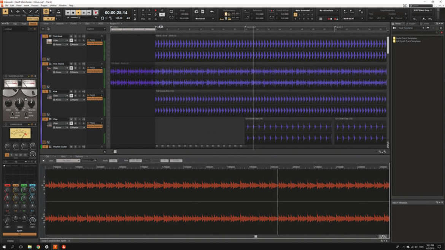The width and height of the screenshot is (445, 250).
Task: Mute the Clap track
Action: [x=71, y=119]
